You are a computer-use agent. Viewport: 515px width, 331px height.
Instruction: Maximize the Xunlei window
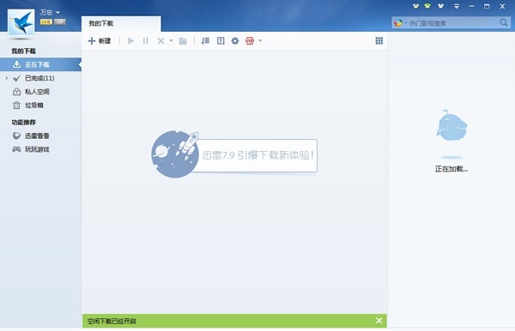pos(487,6)
